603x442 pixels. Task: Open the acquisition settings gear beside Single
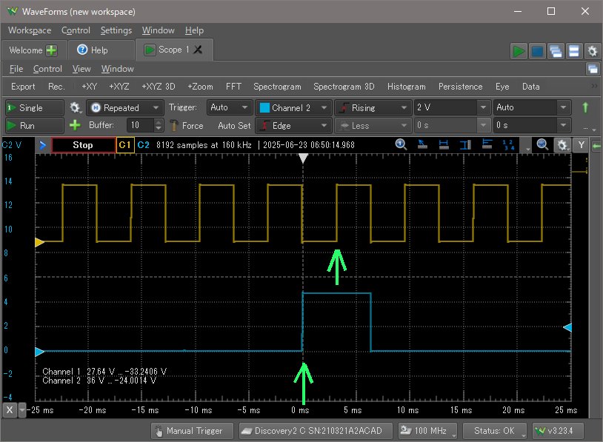point(75,107)
